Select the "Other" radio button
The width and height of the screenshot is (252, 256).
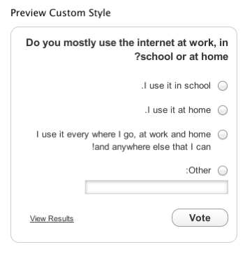pos(223,171)
